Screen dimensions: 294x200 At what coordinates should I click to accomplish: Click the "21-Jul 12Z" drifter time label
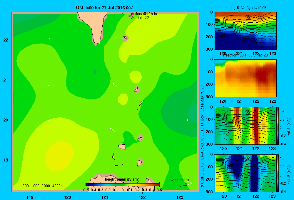pyautogui.click(x=140, y=18)
